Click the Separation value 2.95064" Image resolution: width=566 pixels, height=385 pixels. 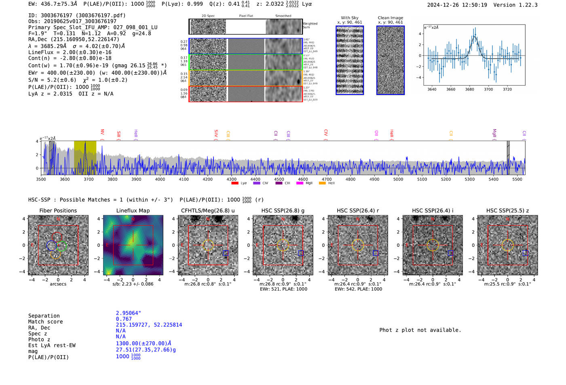129,313
